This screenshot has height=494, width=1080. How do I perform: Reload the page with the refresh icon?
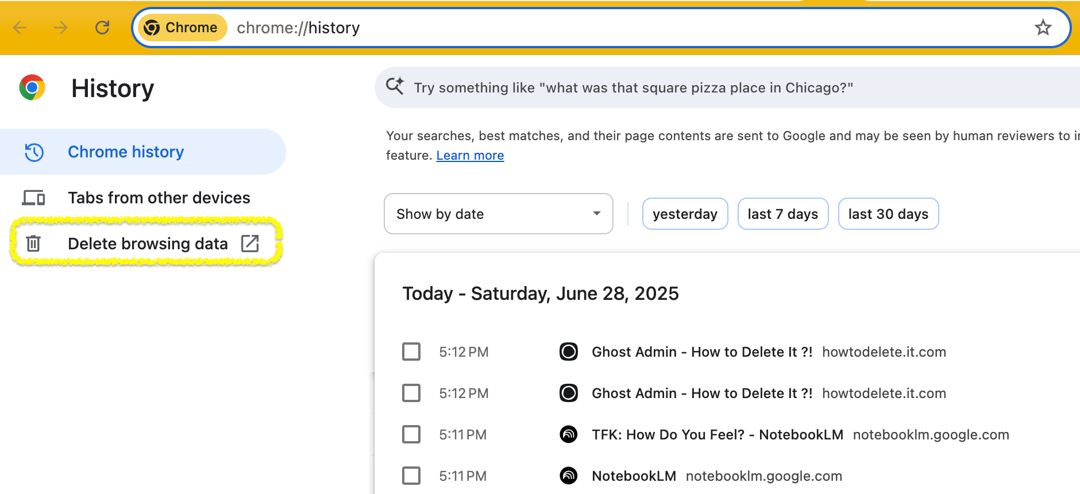pyautogui.click(x=102, y=28)
